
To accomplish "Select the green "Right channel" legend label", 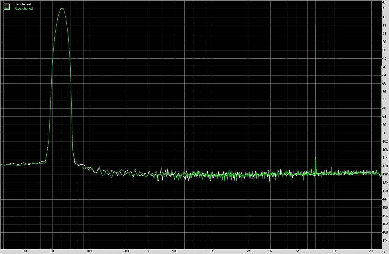I will (24, 9).
